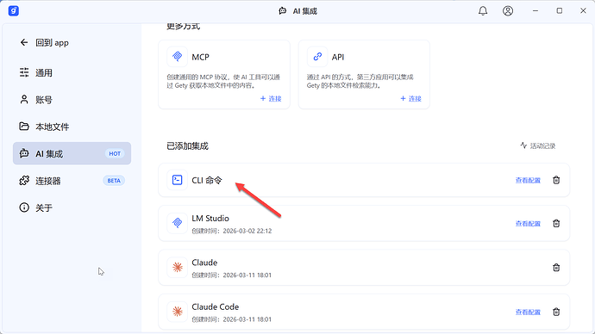Screen dimensions: 595x334
Task: Open the 本地文件 local files section
Action: coord(72,127)
